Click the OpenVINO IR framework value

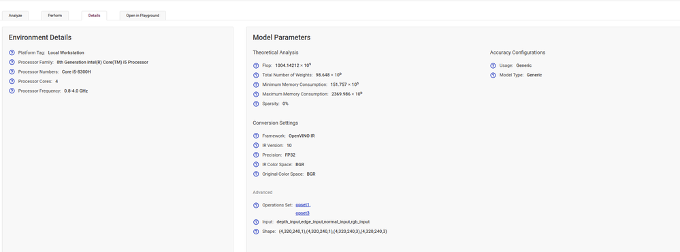point(302,136)
